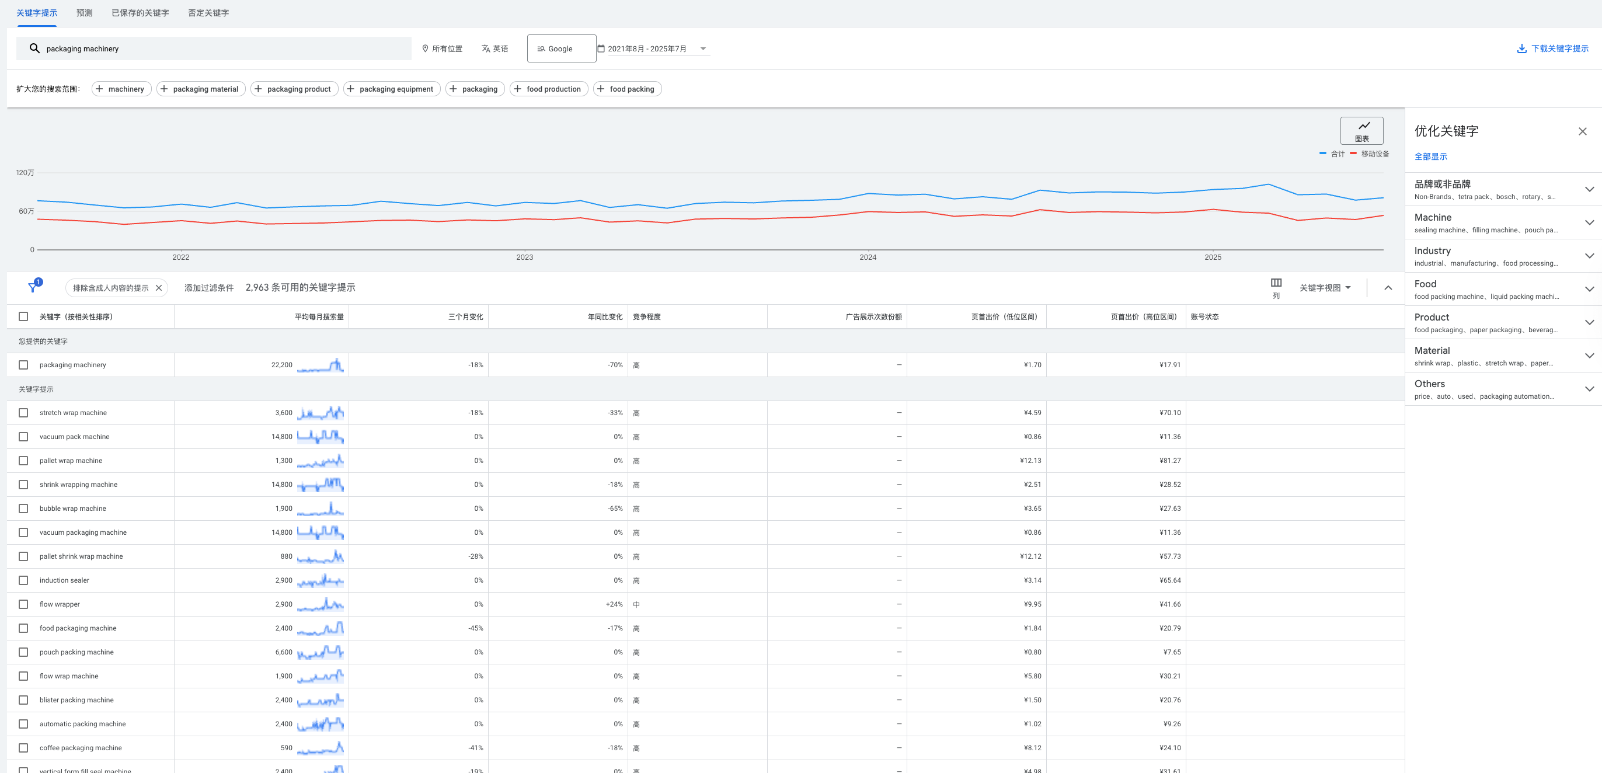Switch to the 关键字提示 tab

point(37,13)
